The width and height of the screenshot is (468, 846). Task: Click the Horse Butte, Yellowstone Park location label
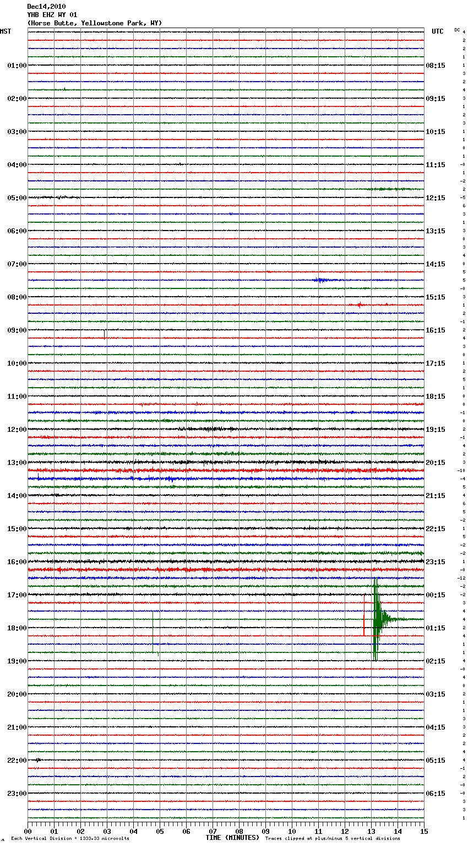pyautogui.click(x=95, y=23)
